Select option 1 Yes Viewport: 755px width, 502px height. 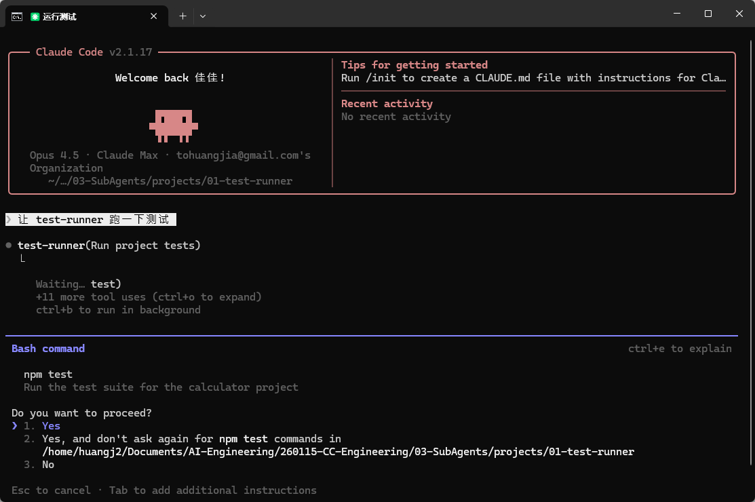[x=50, y=426]
